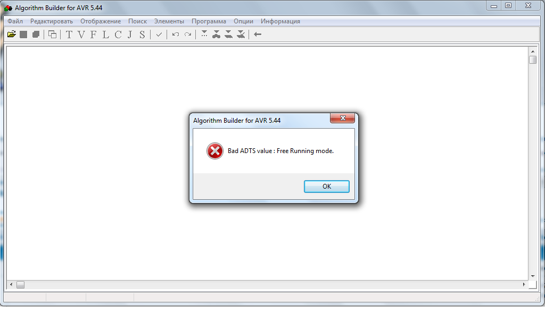Click the checkmark toolbar icon
Image resolution: width=545 pixels, height=313 pixels.
click(159, 35)
